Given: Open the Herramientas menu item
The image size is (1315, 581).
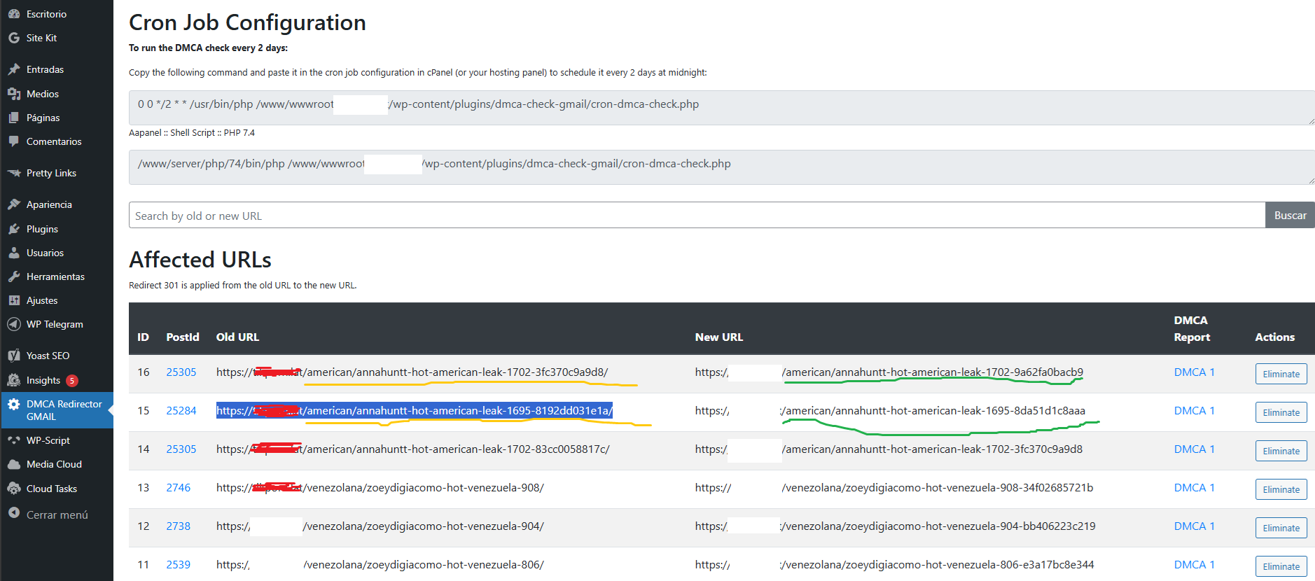Looking at the screenshot, I should pyautogui.click(x=55, y=276).
